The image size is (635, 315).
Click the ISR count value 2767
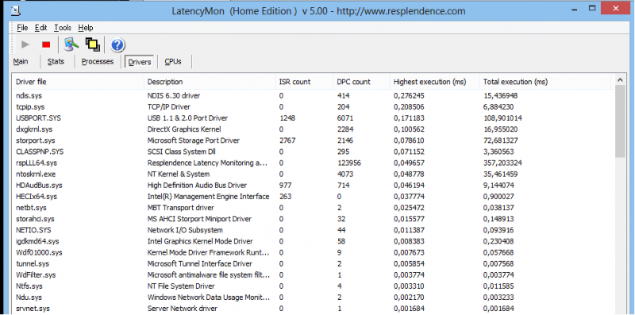click(x=287, y=140)
